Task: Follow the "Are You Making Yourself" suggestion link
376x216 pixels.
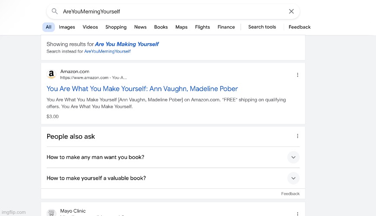Action: 127,44
